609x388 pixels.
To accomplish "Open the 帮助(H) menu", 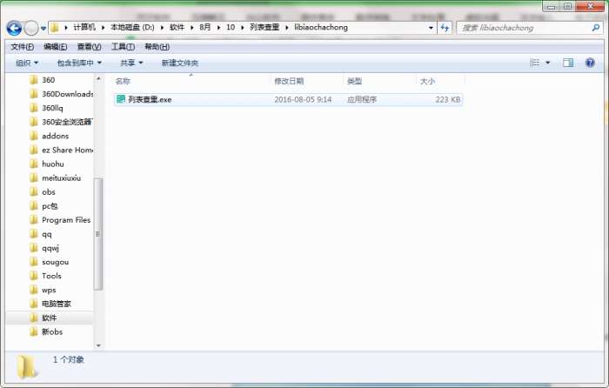I will 157,47.
